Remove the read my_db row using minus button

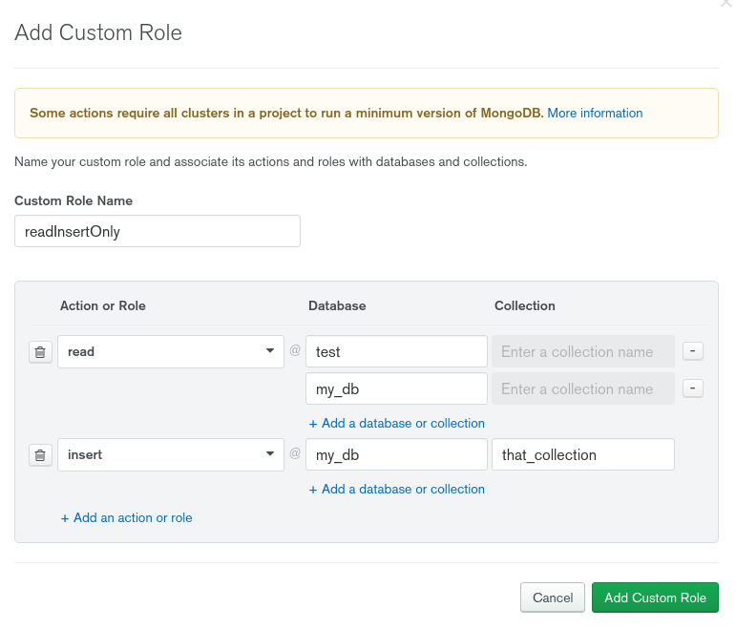(x=694, y=388)
